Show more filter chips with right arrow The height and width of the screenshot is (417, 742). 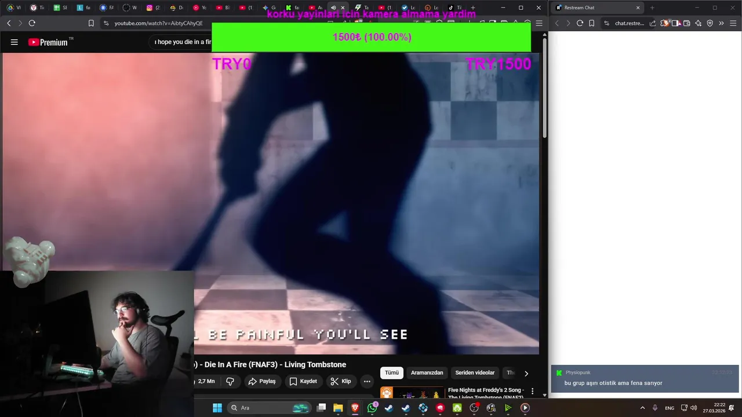tap(526, 373)
